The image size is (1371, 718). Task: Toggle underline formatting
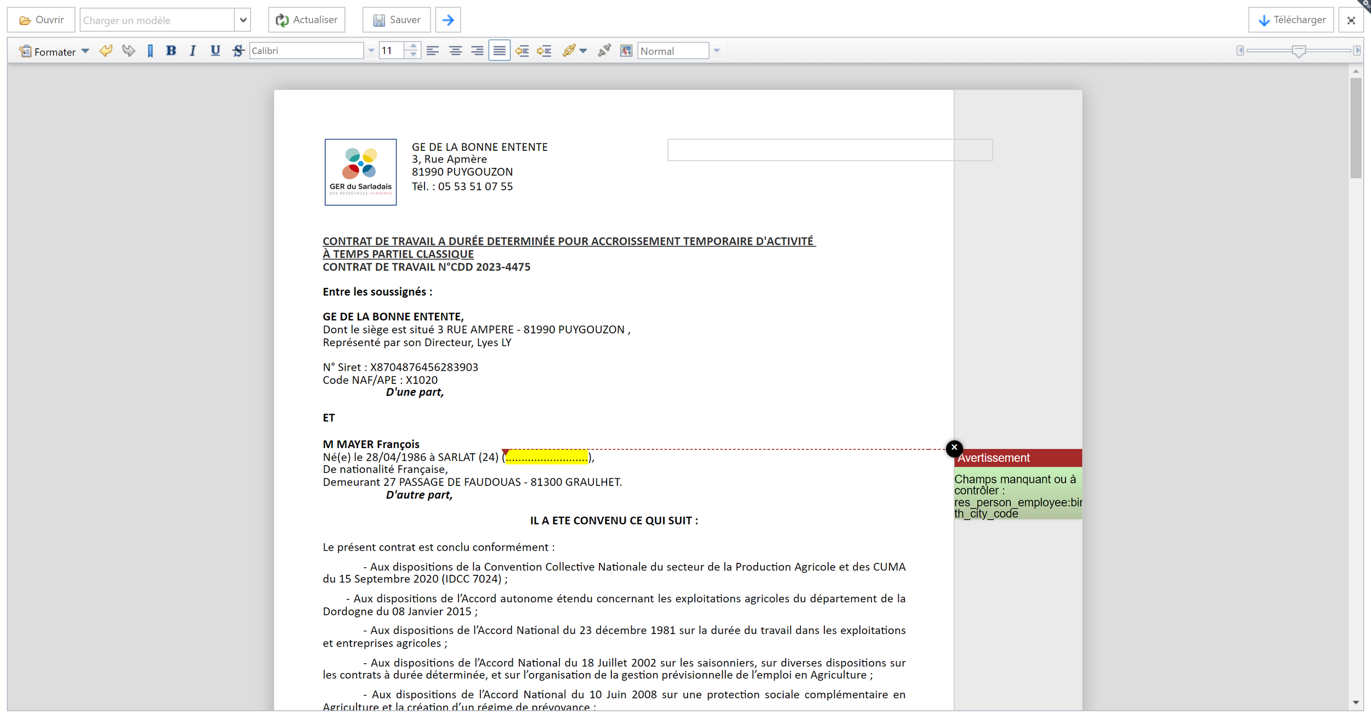(x=215, y=50)
